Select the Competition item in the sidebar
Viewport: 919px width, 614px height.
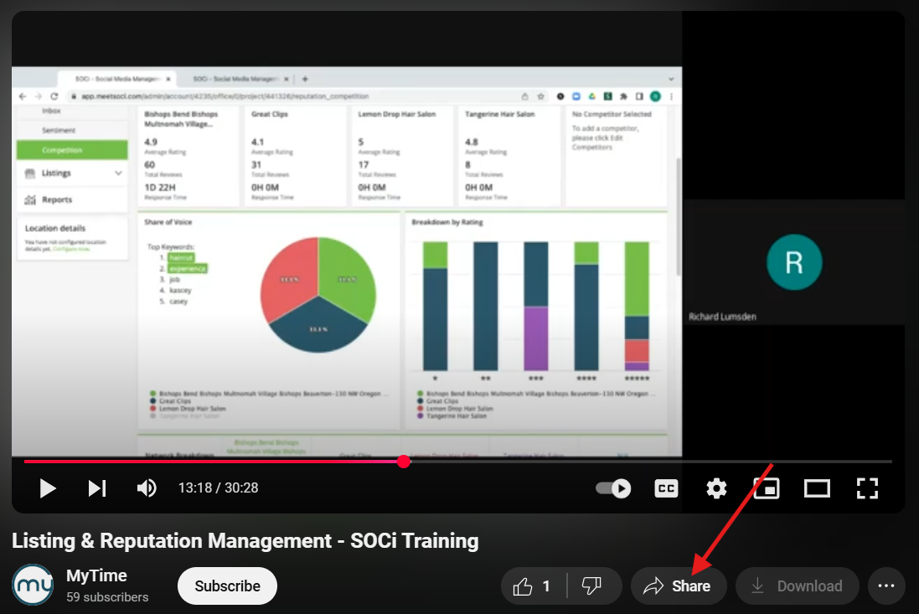point(72,150)
